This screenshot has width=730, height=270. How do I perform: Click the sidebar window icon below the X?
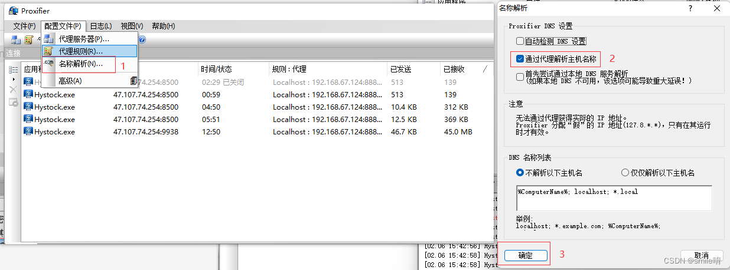pyautogui.click(x=13, y=102)
